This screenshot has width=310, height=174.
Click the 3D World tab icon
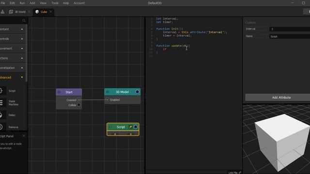pos(11,12)
